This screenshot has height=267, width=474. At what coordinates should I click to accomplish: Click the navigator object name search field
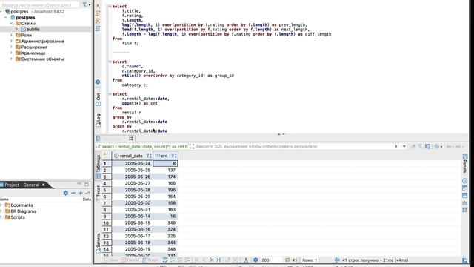(x=39, y=5)
